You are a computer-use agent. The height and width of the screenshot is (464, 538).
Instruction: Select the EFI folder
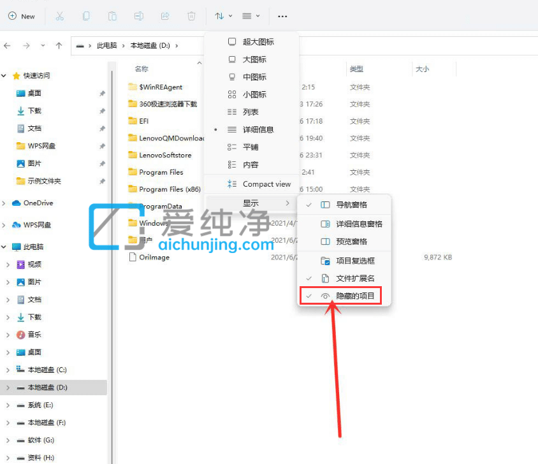[x=138, y=121]
